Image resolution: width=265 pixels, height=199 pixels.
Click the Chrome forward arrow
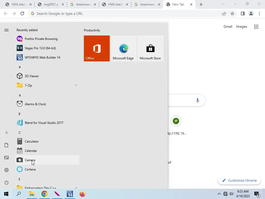coord(14,13)
